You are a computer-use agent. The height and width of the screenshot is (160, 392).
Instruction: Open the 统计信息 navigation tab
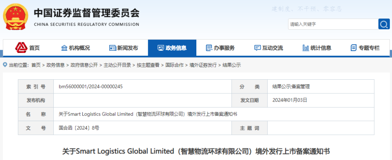317,48
